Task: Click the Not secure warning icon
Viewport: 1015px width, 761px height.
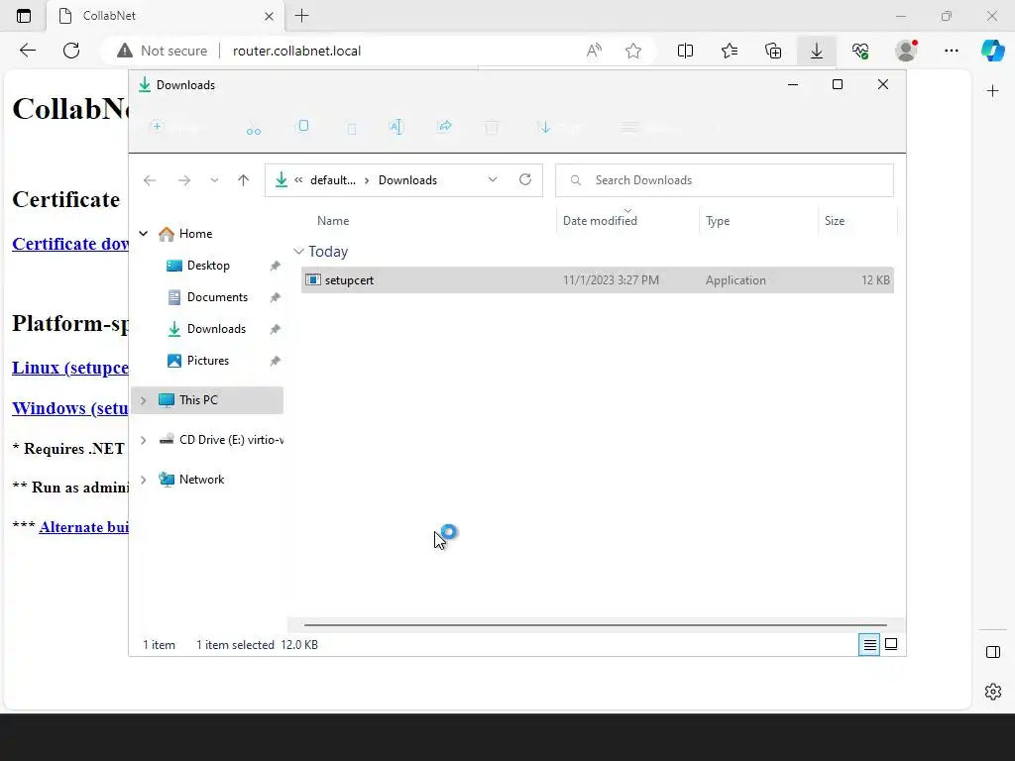Action: (124, 51)
